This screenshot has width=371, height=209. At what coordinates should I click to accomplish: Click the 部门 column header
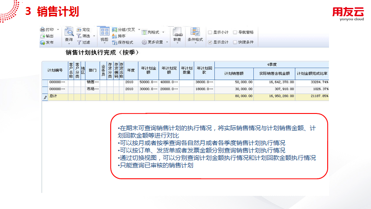click(92, 70)
